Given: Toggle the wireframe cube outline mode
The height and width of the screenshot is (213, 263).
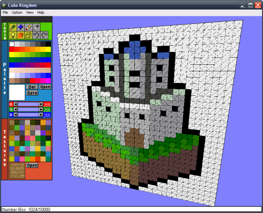Looking at the screenshot, I should pos(29,35).
